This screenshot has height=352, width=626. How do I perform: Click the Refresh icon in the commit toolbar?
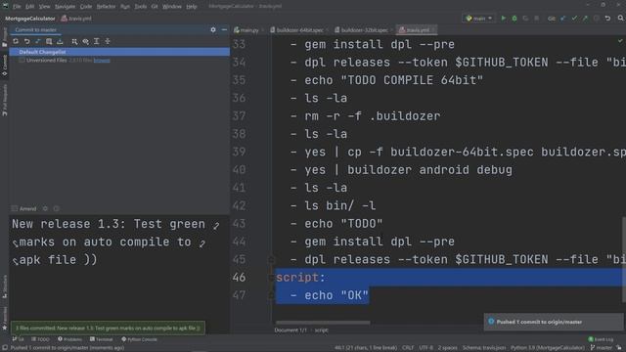pos(16,41)
